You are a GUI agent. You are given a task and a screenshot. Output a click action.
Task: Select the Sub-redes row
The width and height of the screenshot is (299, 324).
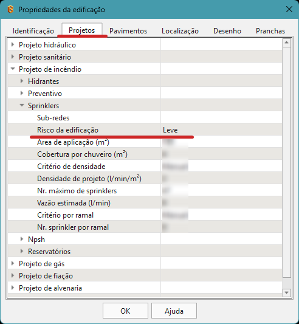click(145, 117)
